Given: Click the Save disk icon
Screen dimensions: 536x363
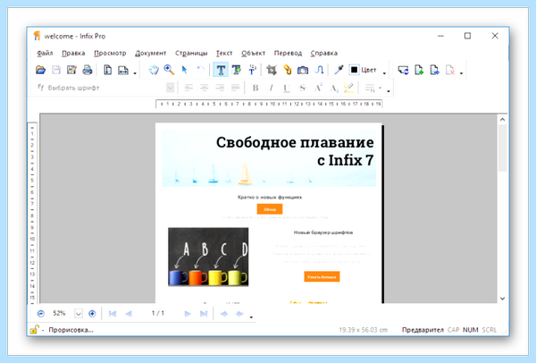Looking at the screenshot, I should pos(56,70).
